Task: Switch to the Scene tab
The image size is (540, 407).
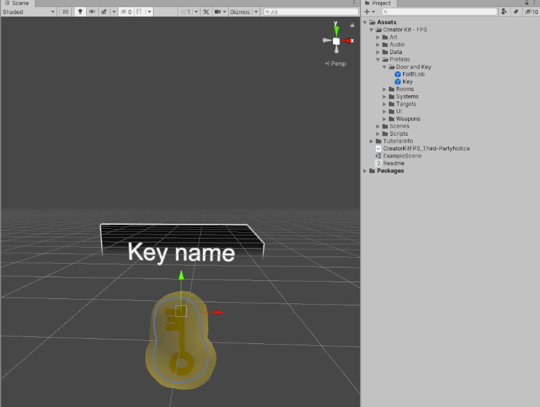Action: coord(18,3)
